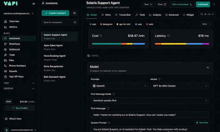
Task: Click the info icon beside System Prompt
Action: point(109,123)
